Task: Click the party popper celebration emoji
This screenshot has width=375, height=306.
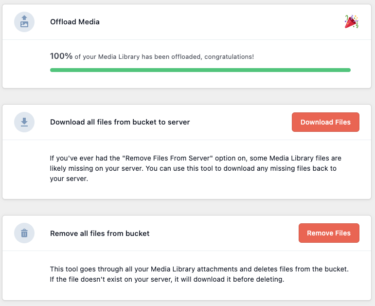Action: tap(352, 22)
